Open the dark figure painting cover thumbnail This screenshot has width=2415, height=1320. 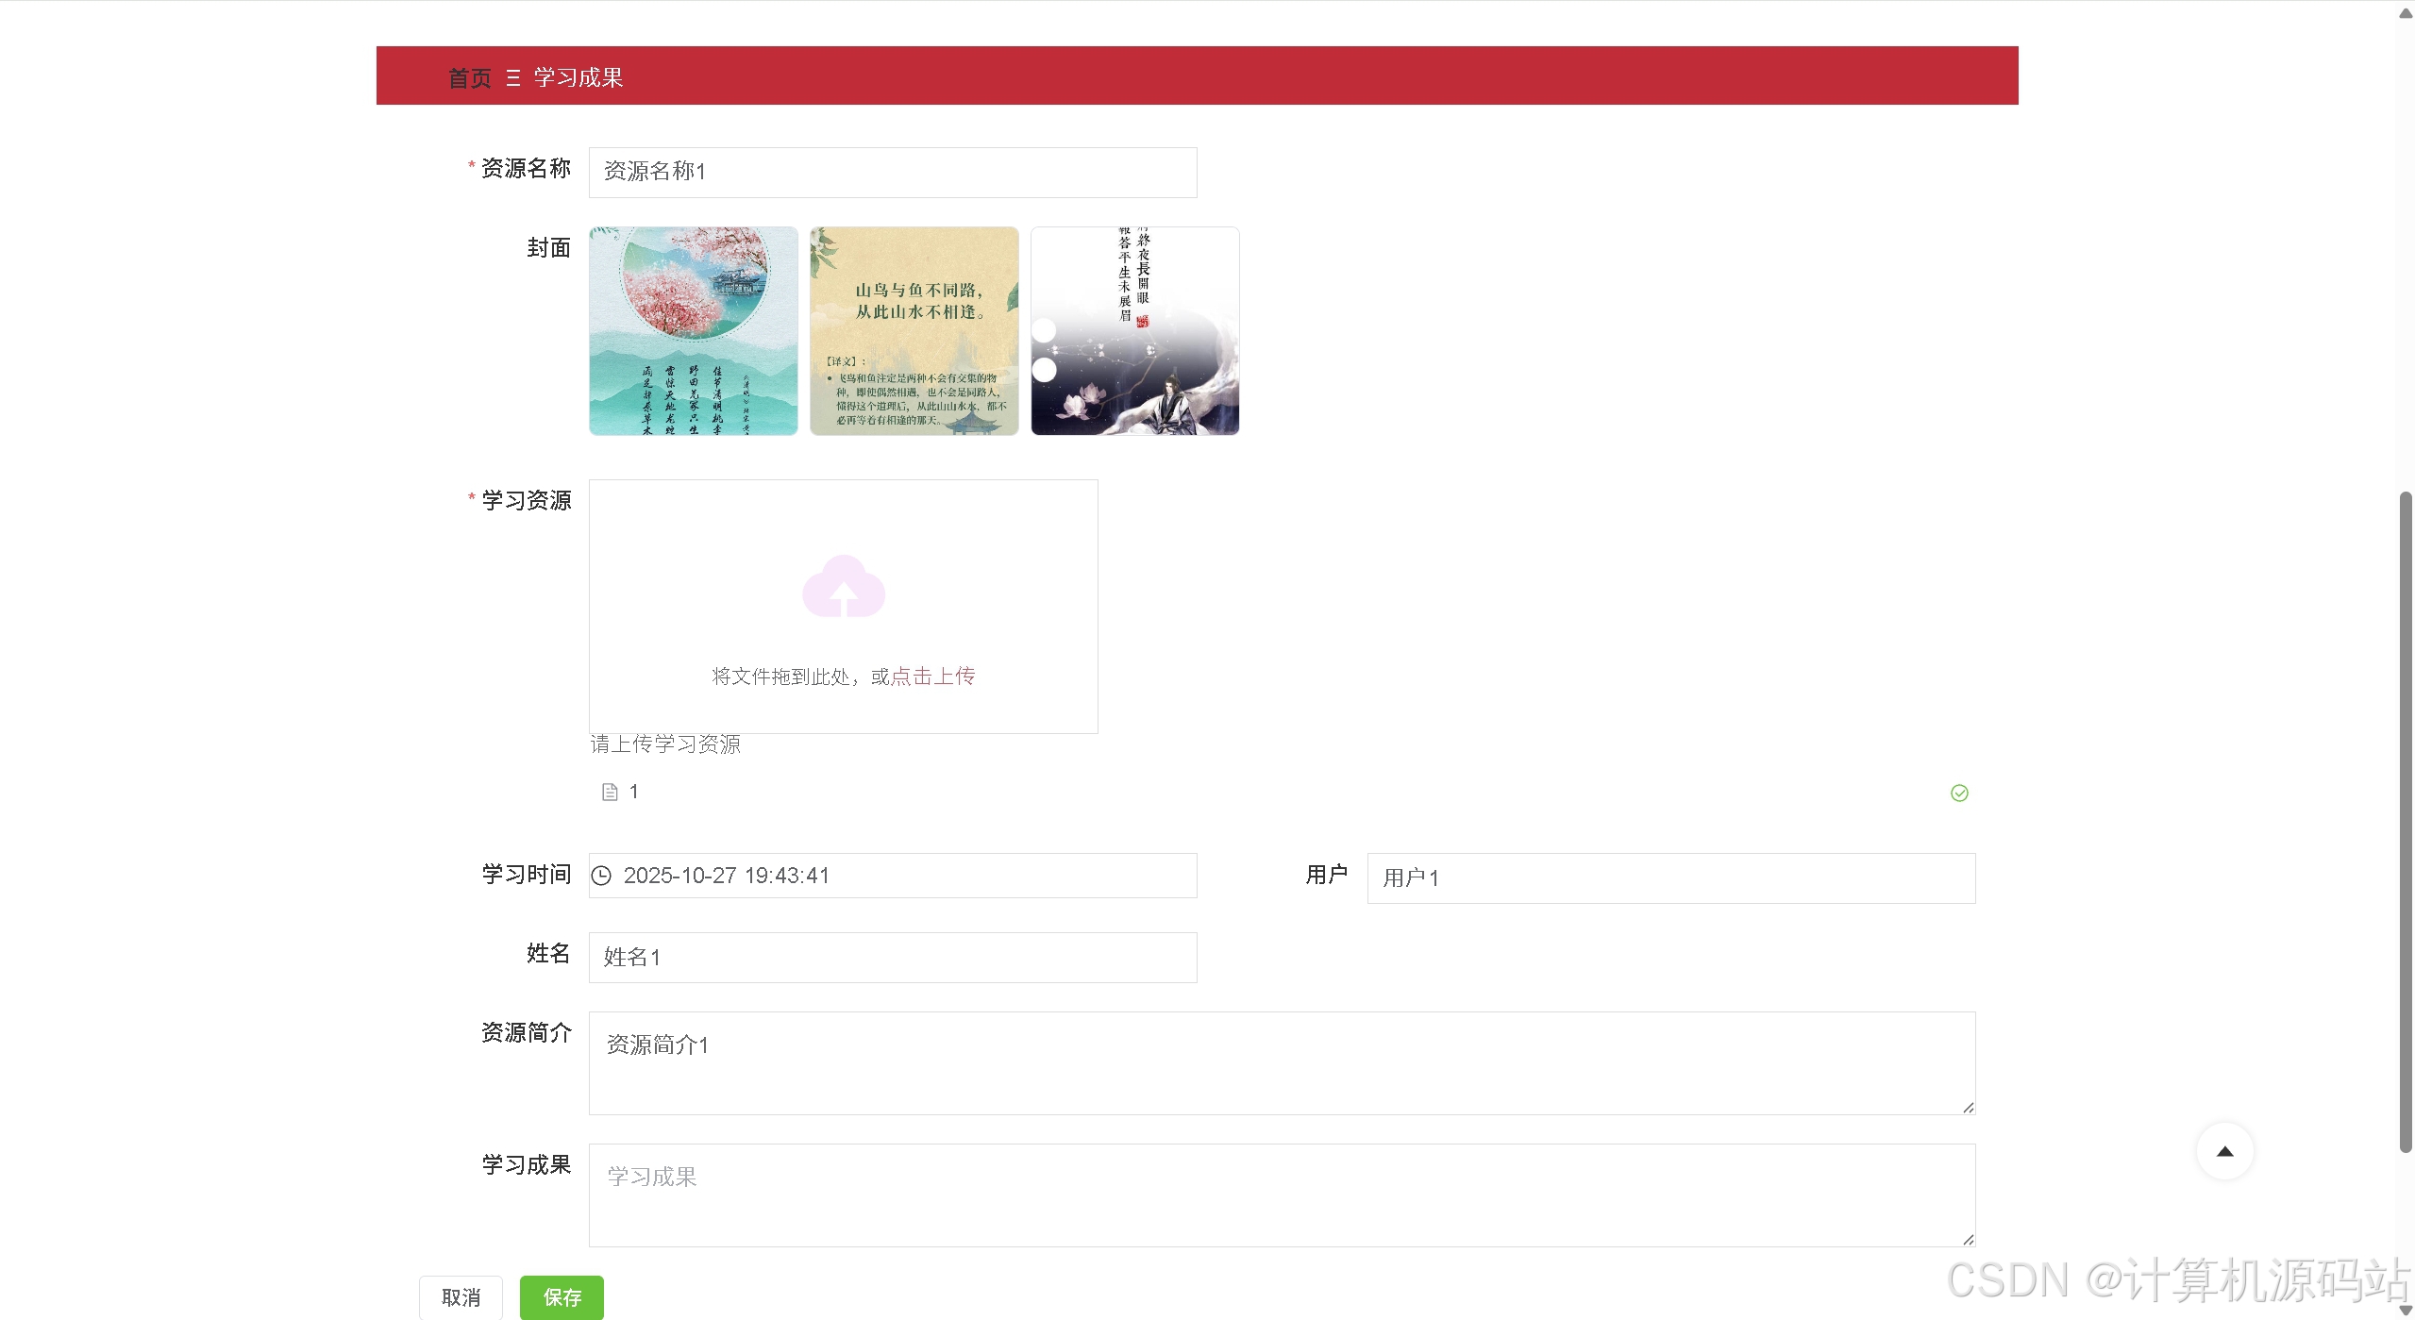[x=1134, y=330]
